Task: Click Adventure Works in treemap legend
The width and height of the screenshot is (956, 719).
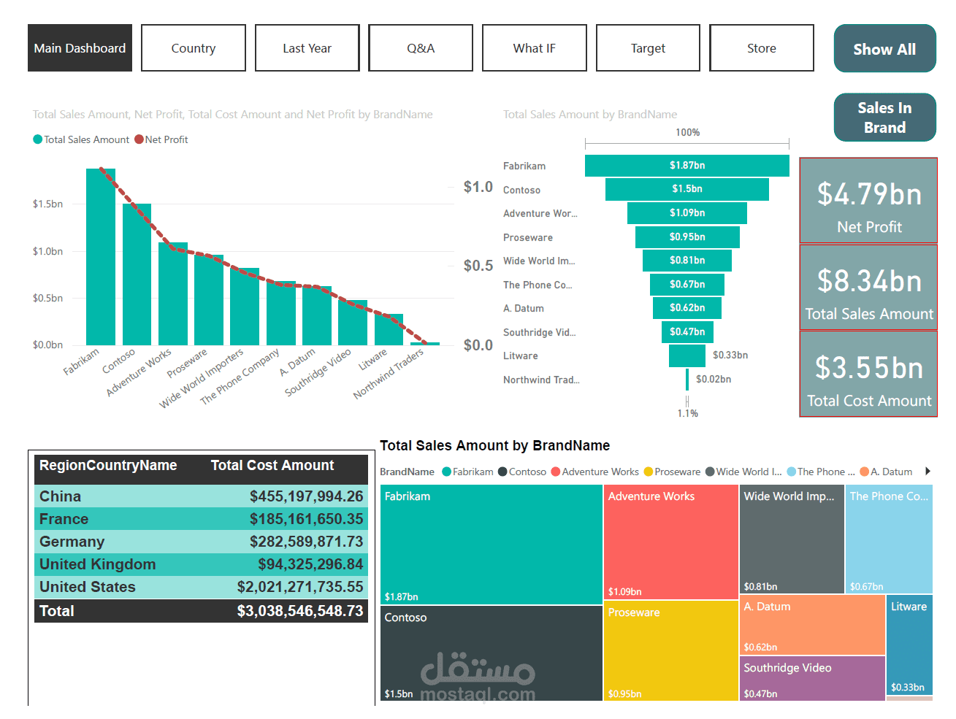Action: click(595, 472)
